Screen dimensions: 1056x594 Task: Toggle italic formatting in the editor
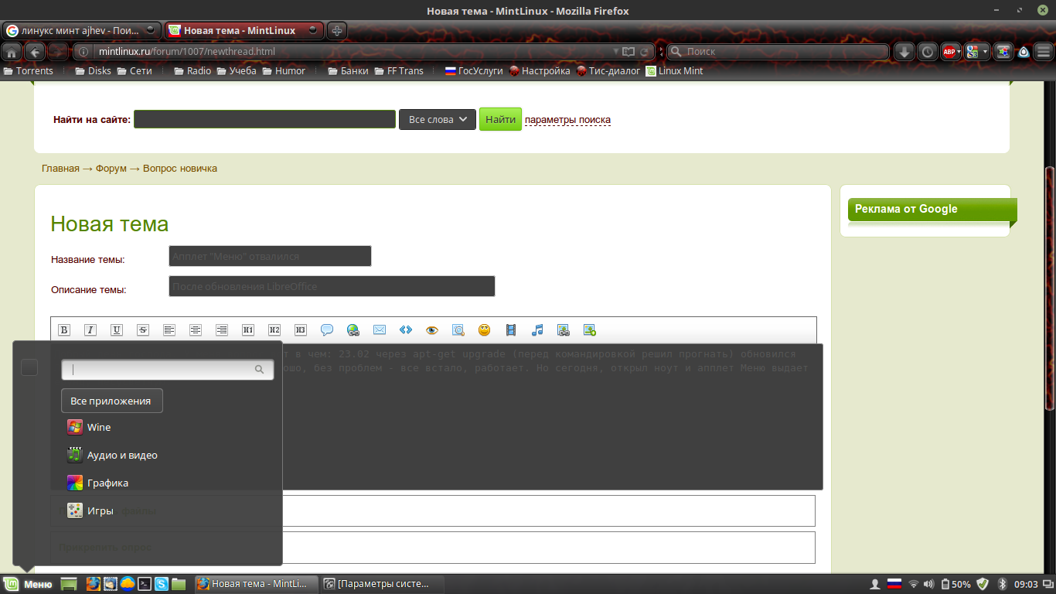[x=90, y=330]
